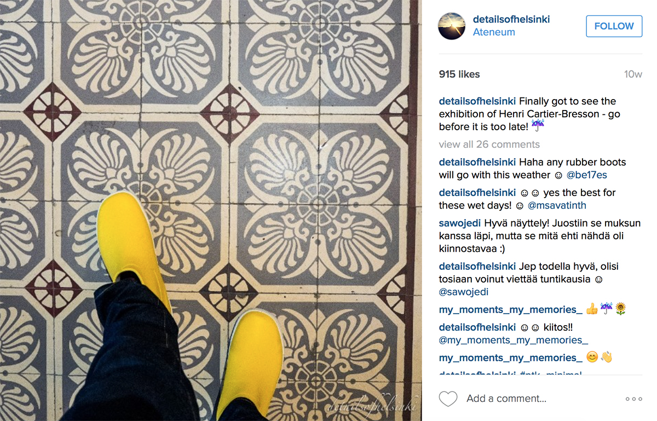
Task: Open the Ateneum location link
Action: (x=494, y=32)
